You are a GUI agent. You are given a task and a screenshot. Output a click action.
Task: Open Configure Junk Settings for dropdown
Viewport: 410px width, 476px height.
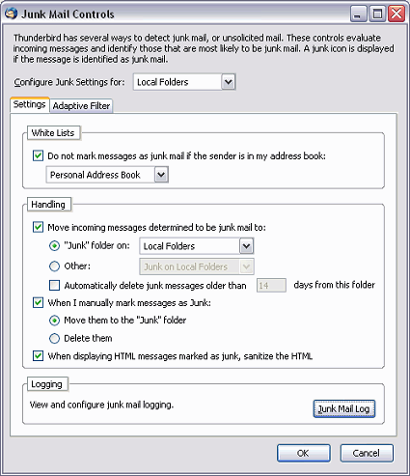pyautogui.click(x=184, y=82)
